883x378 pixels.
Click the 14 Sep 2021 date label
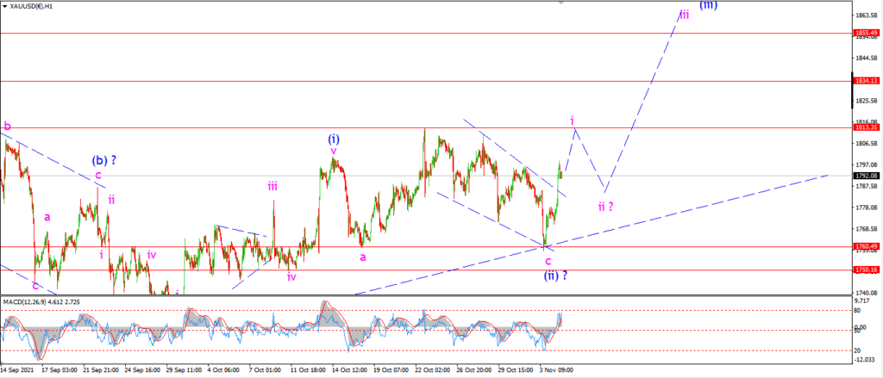click(18, 371)
